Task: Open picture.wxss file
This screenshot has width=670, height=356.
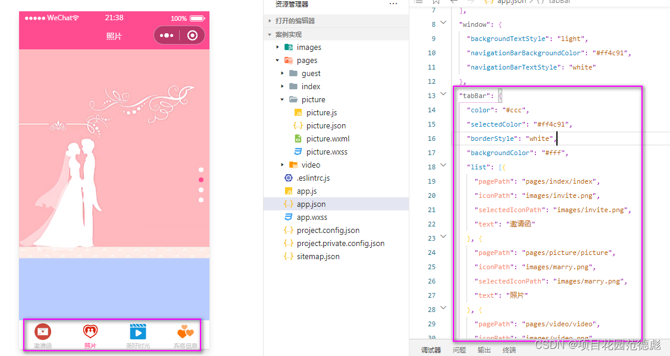Action: 327,152
